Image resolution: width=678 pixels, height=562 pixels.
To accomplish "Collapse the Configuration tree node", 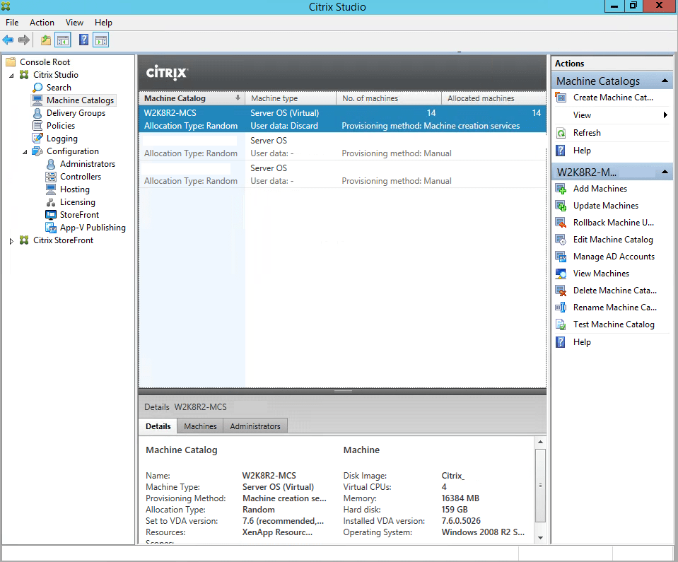I will pyautogui.click(x=25, y=152).
